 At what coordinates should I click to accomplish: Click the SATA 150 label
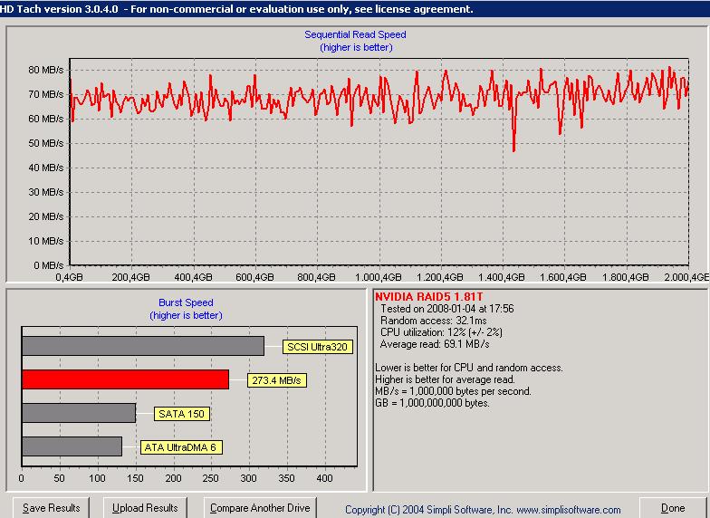[181, 413]
